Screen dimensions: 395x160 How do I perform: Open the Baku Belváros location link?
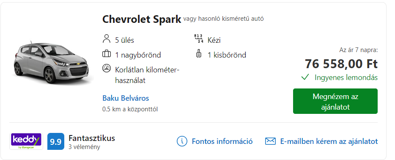click(126, 98)
